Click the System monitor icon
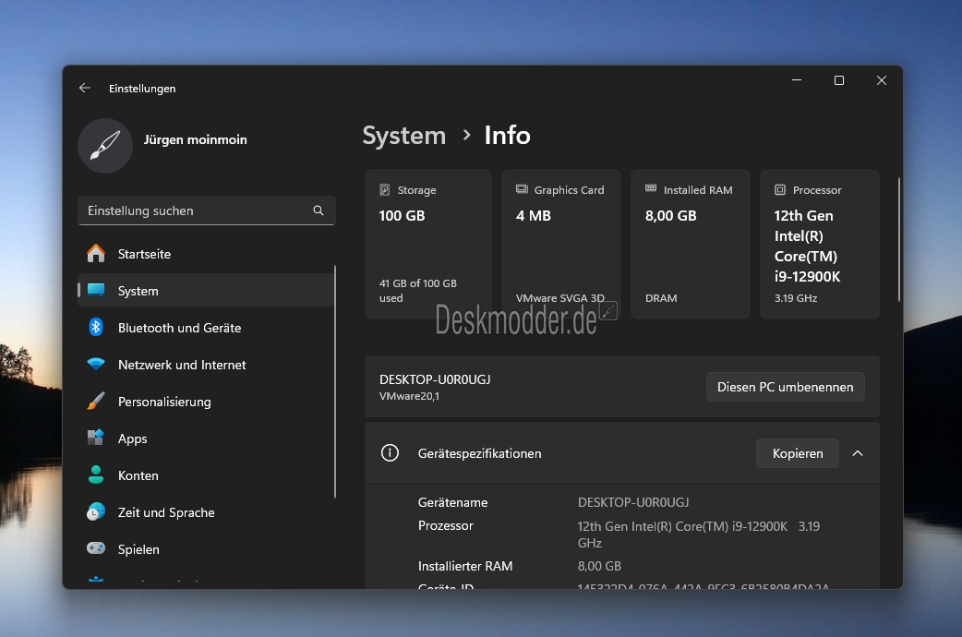962x637 pixels. click(x=96, y=290)
